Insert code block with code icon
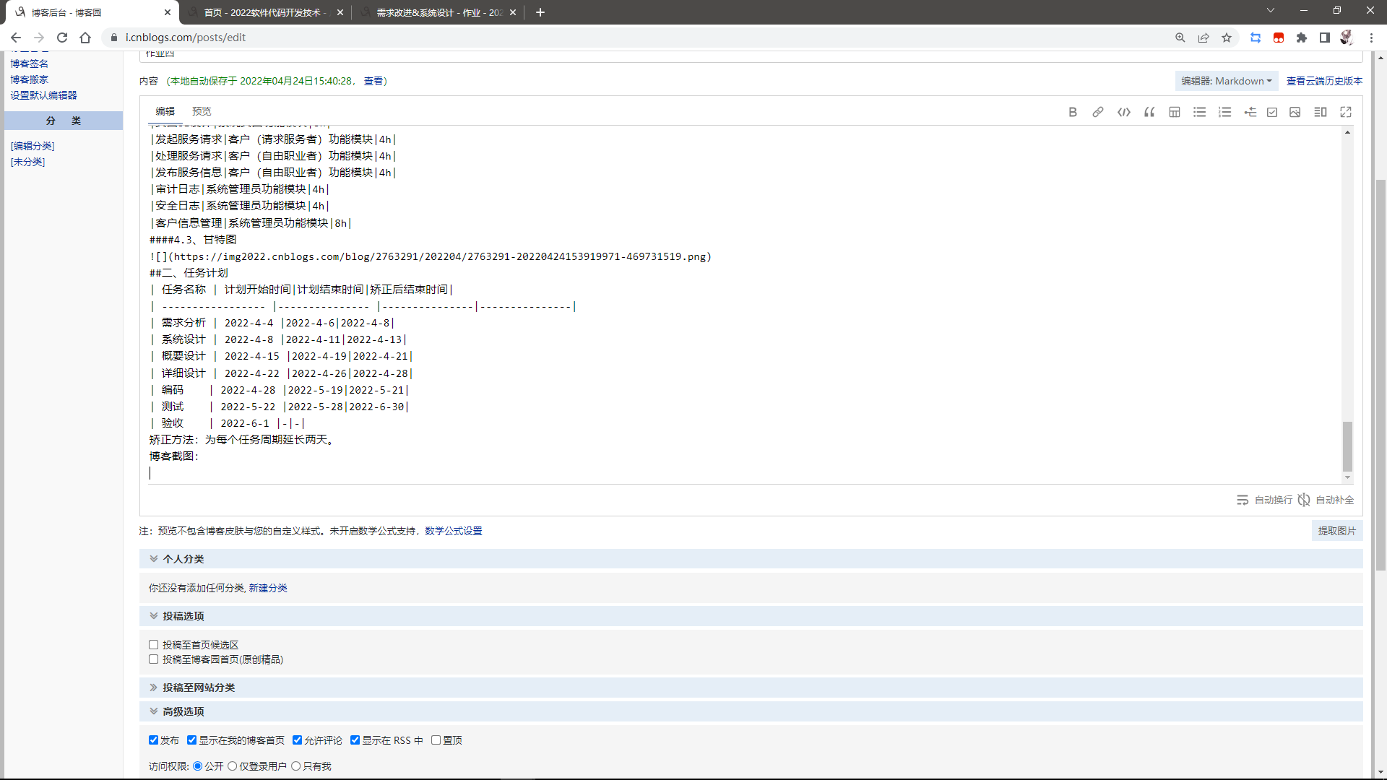This screenshot has width=1387, height=780. (1123, 112)
